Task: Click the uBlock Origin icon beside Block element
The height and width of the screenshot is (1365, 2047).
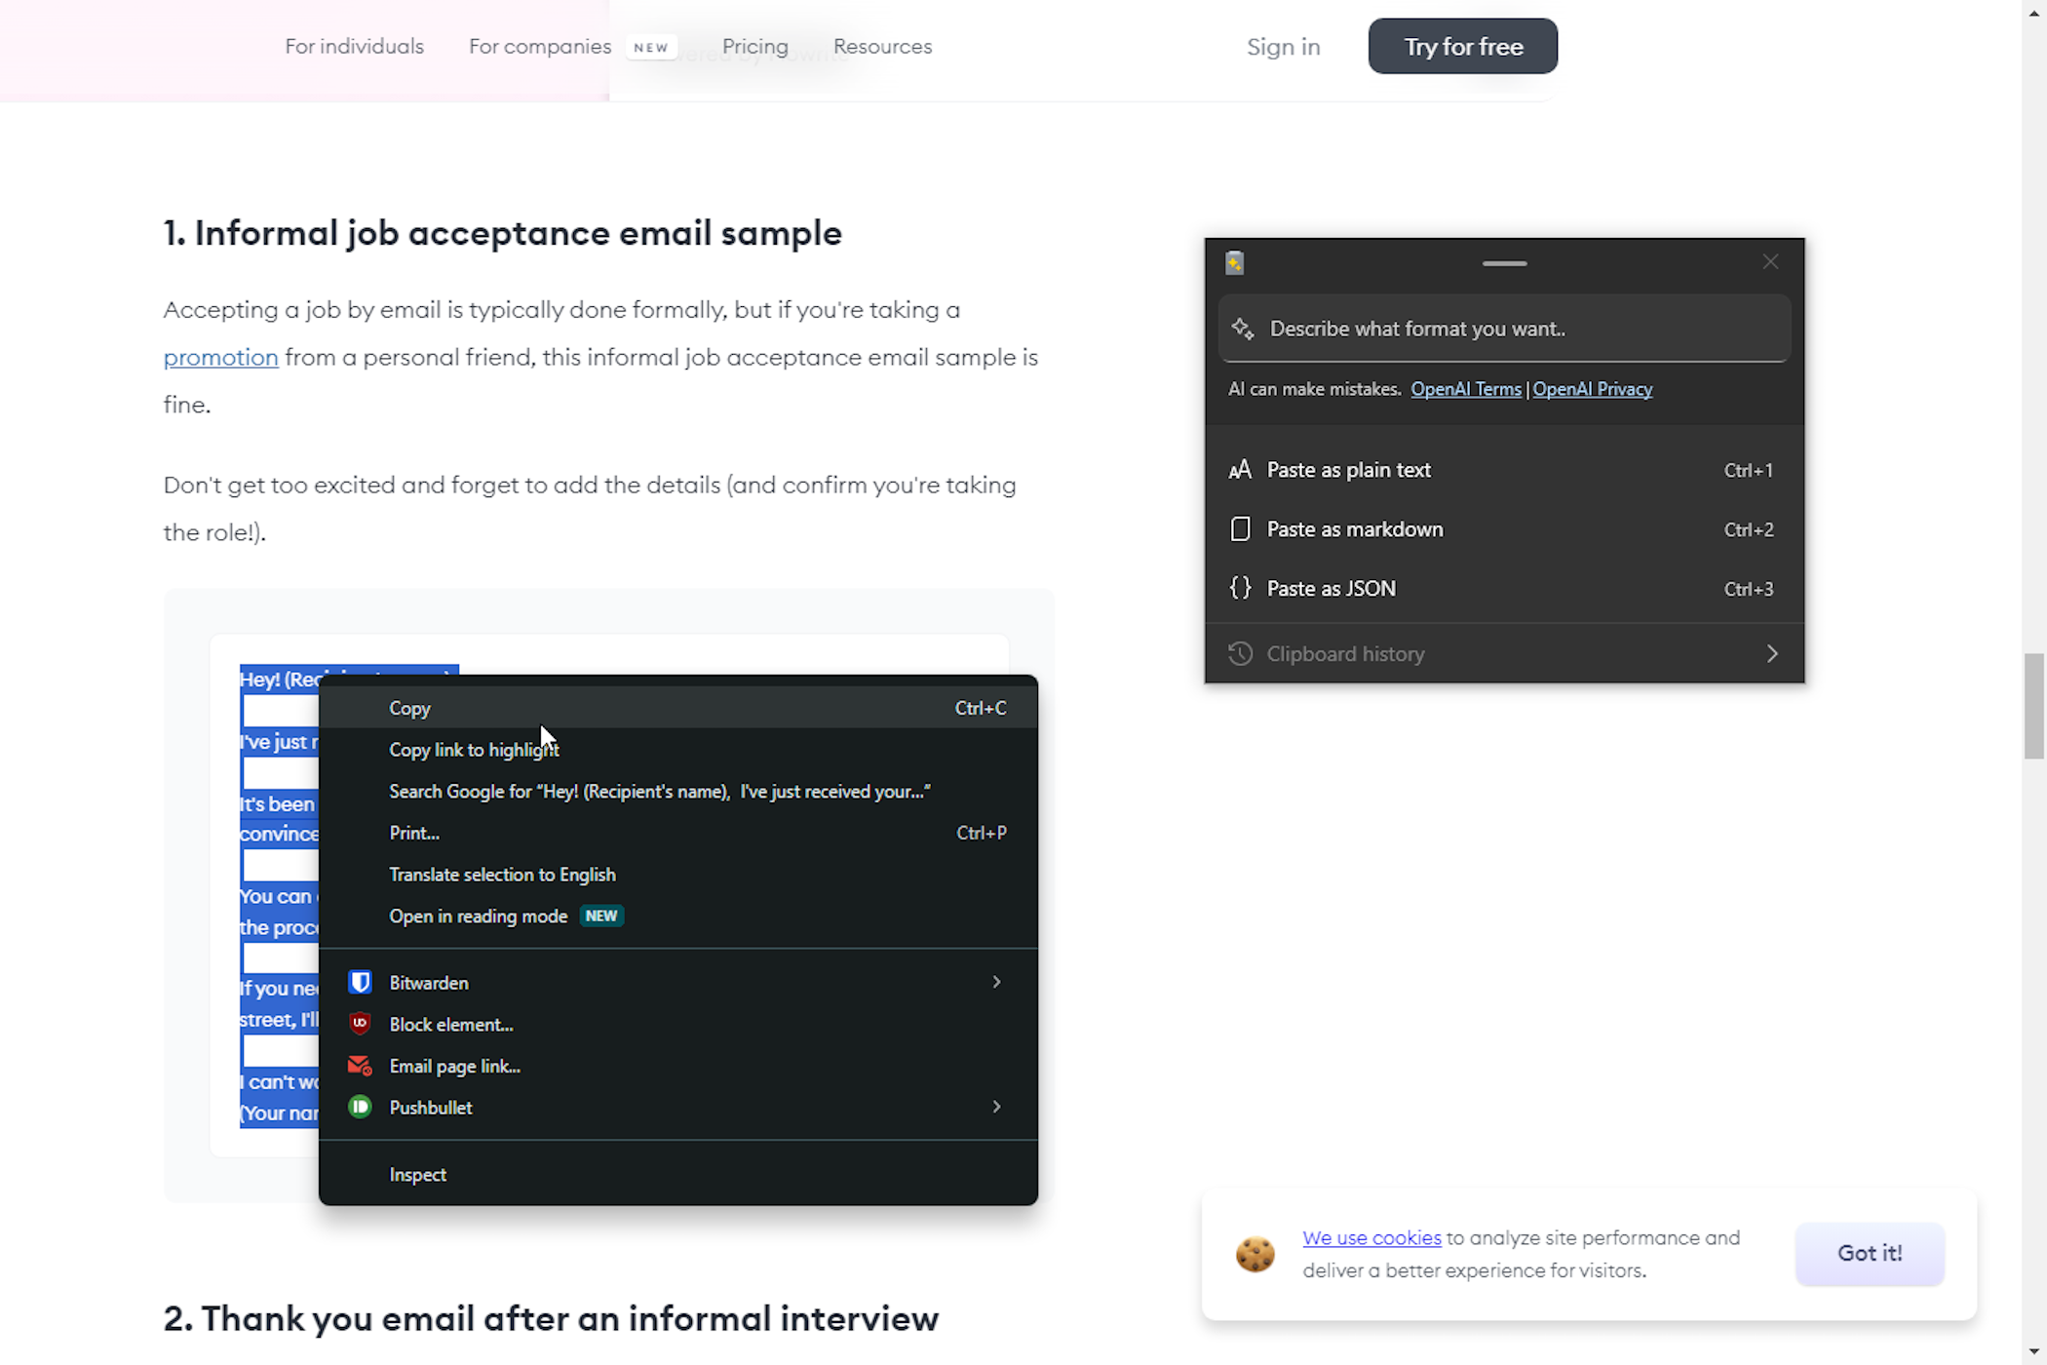Action: click(x=360, y=1024)
